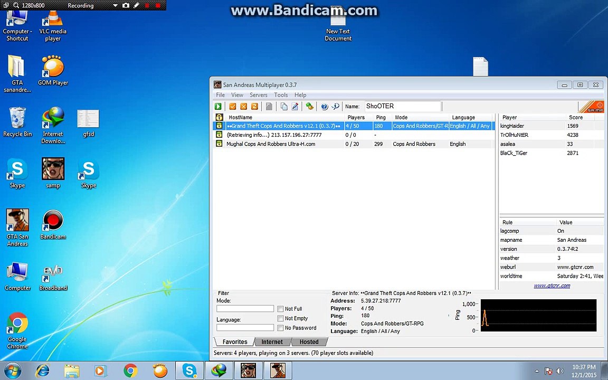
Task: Click the Bandicam screenshot camera icon
Action: [x=126, y=5]
